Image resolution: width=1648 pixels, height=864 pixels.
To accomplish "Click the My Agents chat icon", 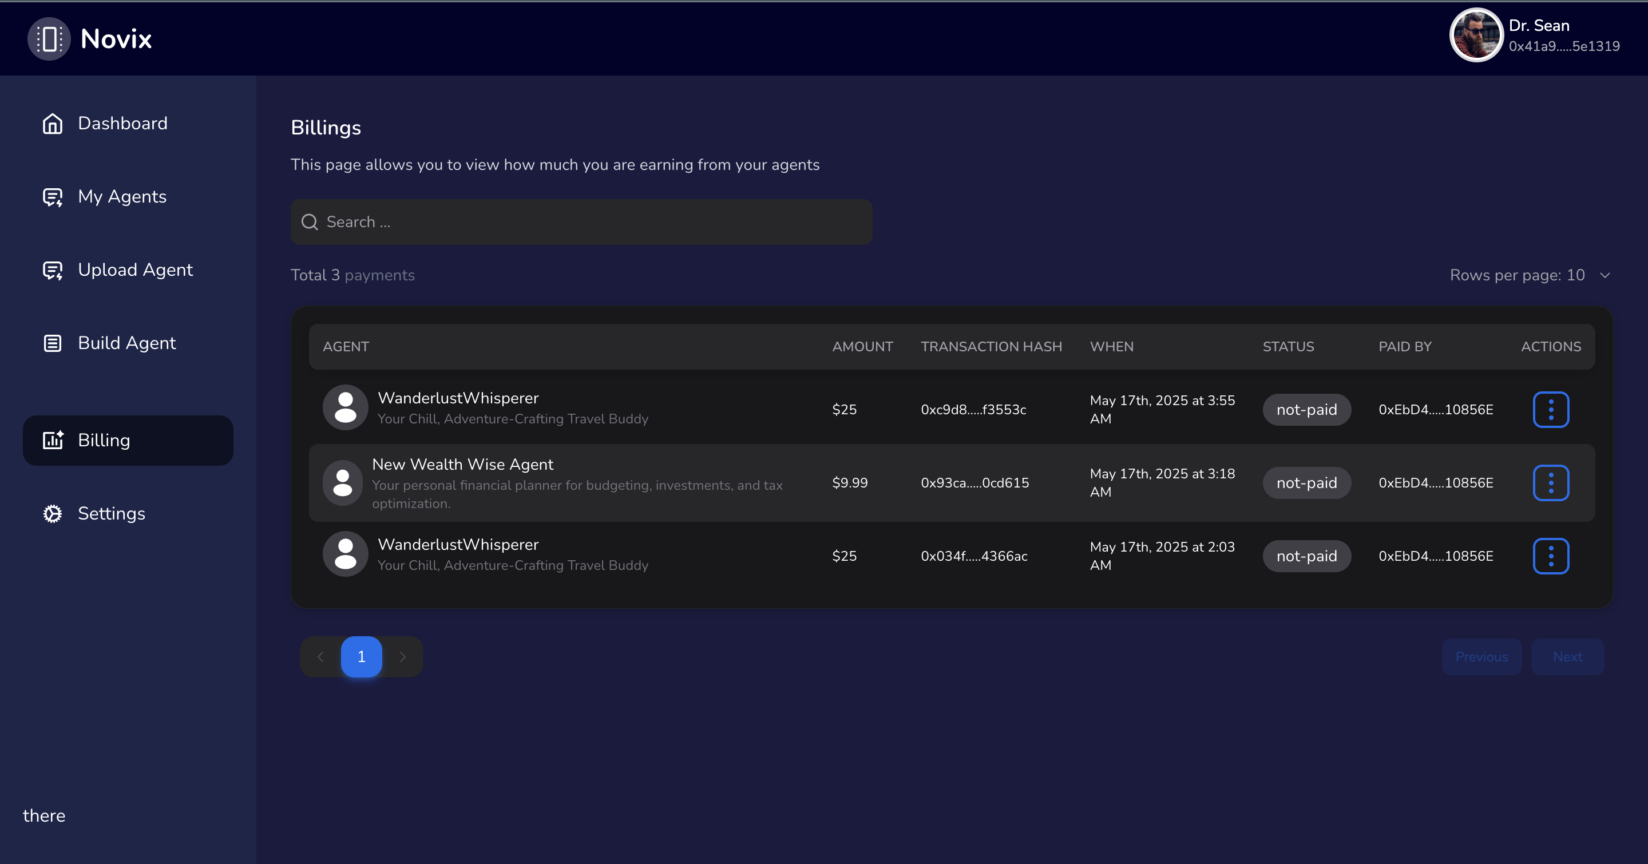I will 53,197.
